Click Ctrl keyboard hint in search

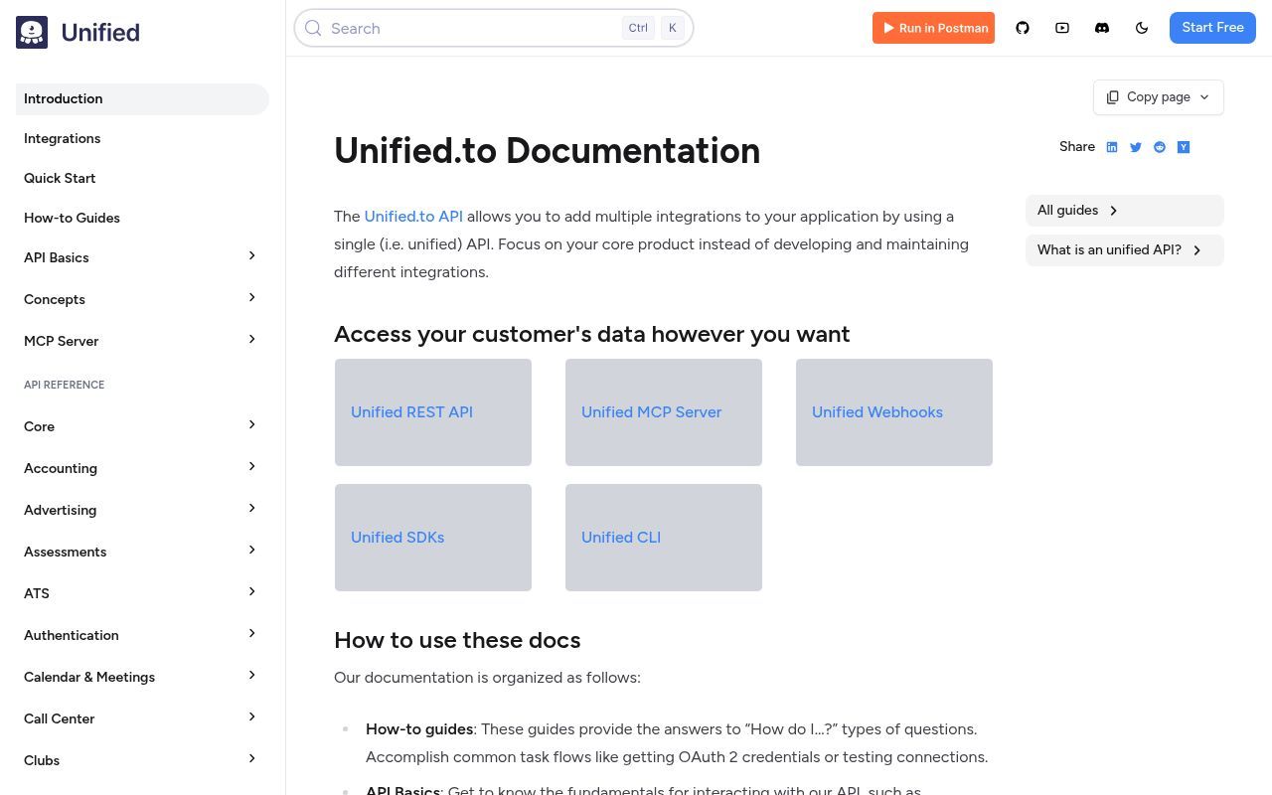point(638,28)
